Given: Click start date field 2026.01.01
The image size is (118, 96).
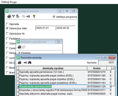Looking at the screenshot, I should 45,28.
